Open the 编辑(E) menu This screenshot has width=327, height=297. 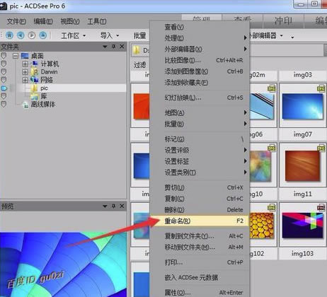[43, 21]
